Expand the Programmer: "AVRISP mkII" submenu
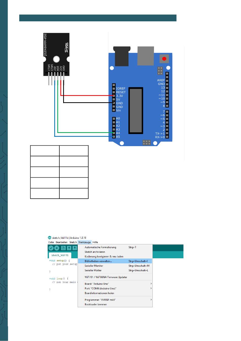 115,300
